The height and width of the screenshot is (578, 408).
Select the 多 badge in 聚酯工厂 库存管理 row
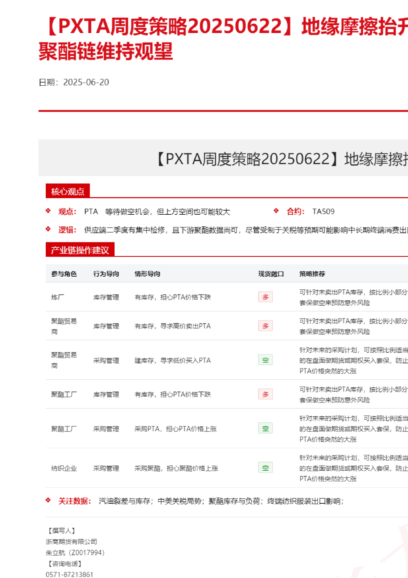[x=265, y=394]
